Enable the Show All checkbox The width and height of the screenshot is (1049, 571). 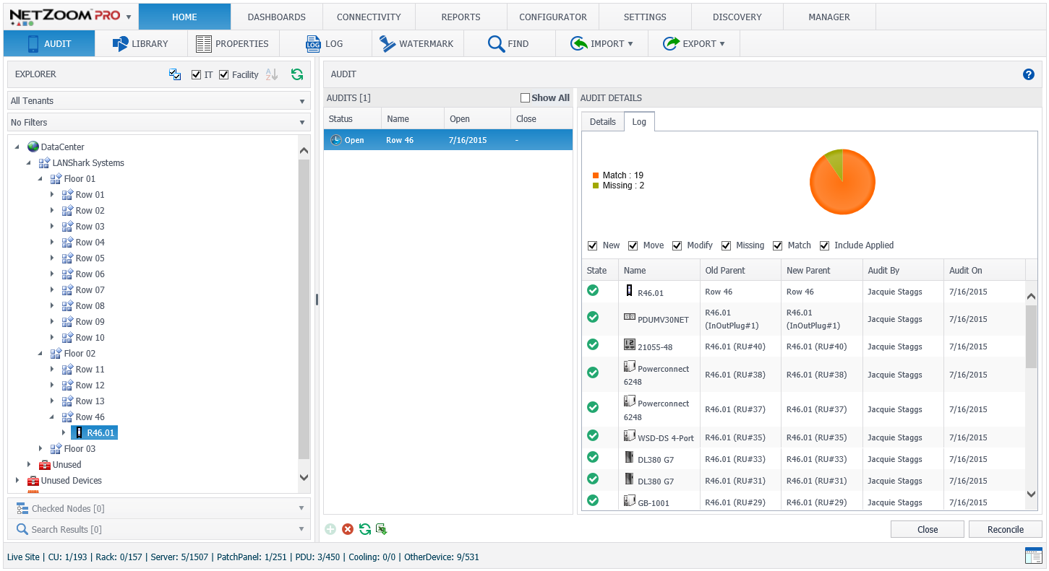(x=526, y=98)
